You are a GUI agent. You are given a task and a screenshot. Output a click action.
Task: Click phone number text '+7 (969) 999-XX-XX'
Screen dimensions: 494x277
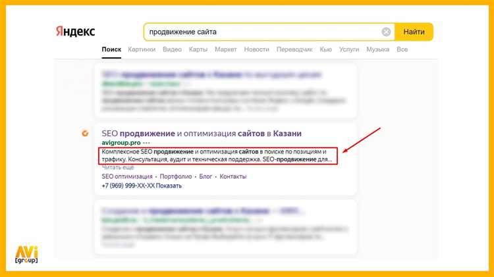point(128,186)
